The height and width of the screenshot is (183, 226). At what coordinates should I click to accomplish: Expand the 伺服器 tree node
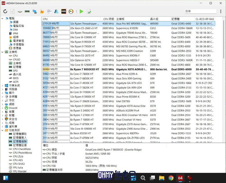pyautogui.click(x=2, y=89)
